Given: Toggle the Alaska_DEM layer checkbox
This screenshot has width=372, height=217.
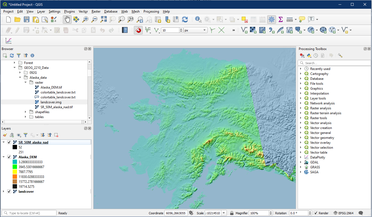Looking at the screenshot, I should [9, 157].
